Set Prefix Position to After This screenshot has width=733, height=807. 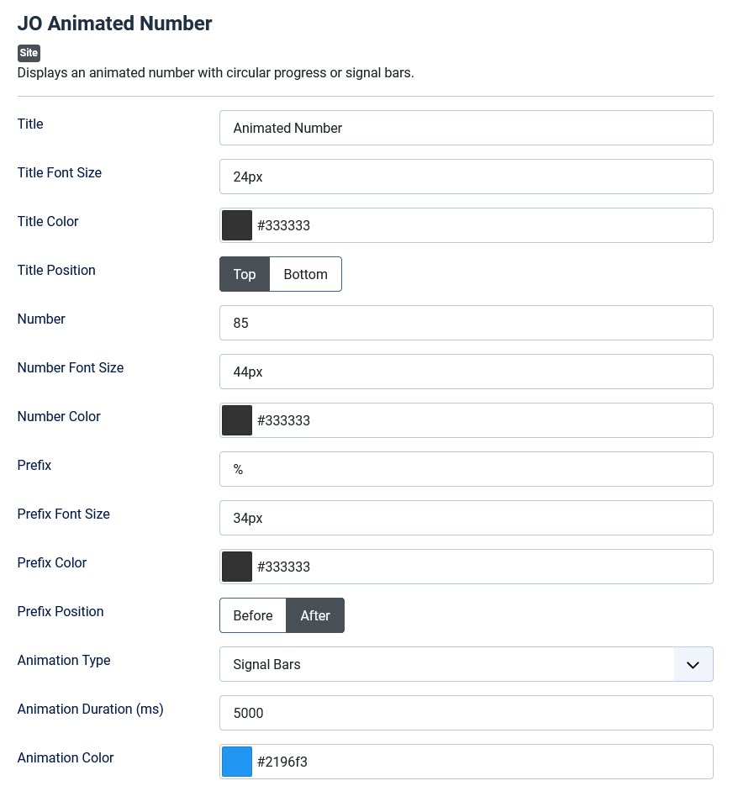(x=315, y=615)
